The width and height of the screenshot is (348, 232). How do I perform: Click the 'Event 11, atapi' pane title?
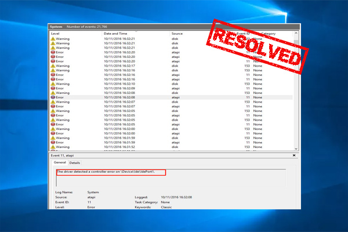(62, 155)
